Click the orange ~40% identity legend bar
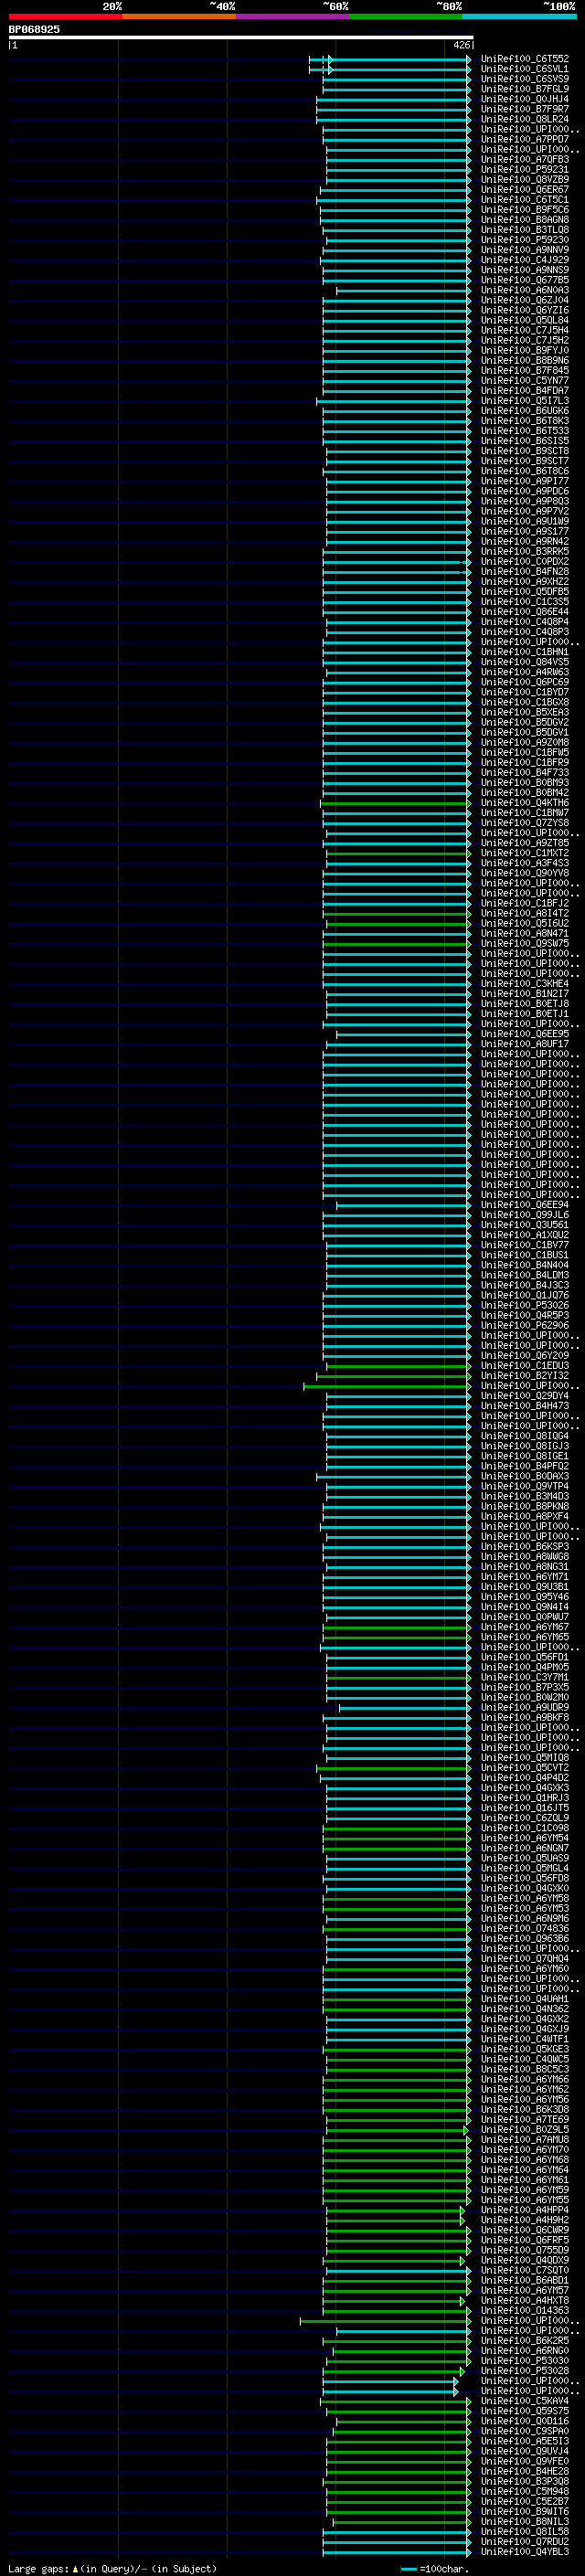585x2576 pixels. pos(179,16)
